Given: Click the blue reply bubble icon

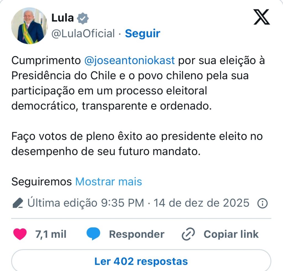Looking at the screenshot, I should click(93, 234).
